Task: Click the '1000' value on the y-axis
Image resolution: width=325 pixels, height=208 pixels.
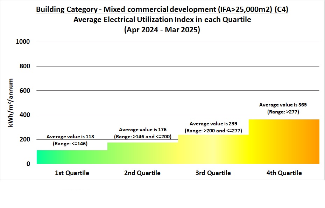Action: coord(23,41)
